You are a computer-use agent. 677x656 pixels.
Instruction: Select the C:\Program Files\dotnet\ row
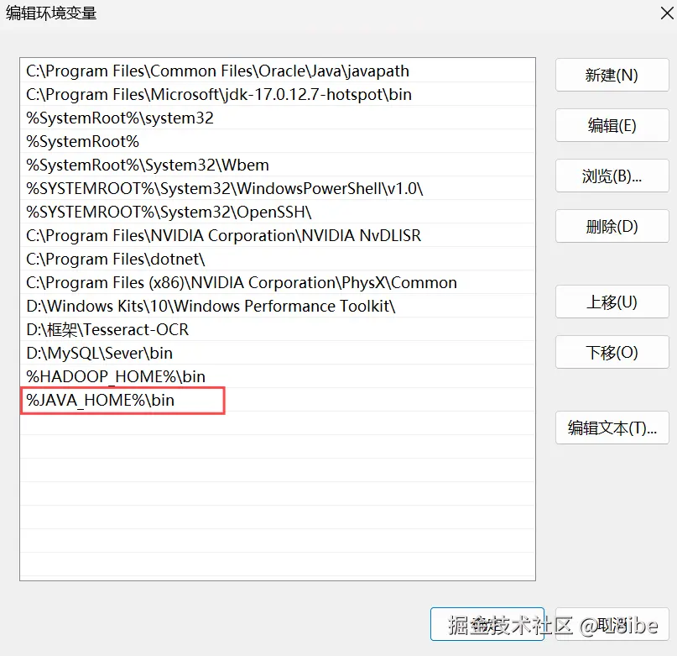pyautogui.click(x=278, y=259)
